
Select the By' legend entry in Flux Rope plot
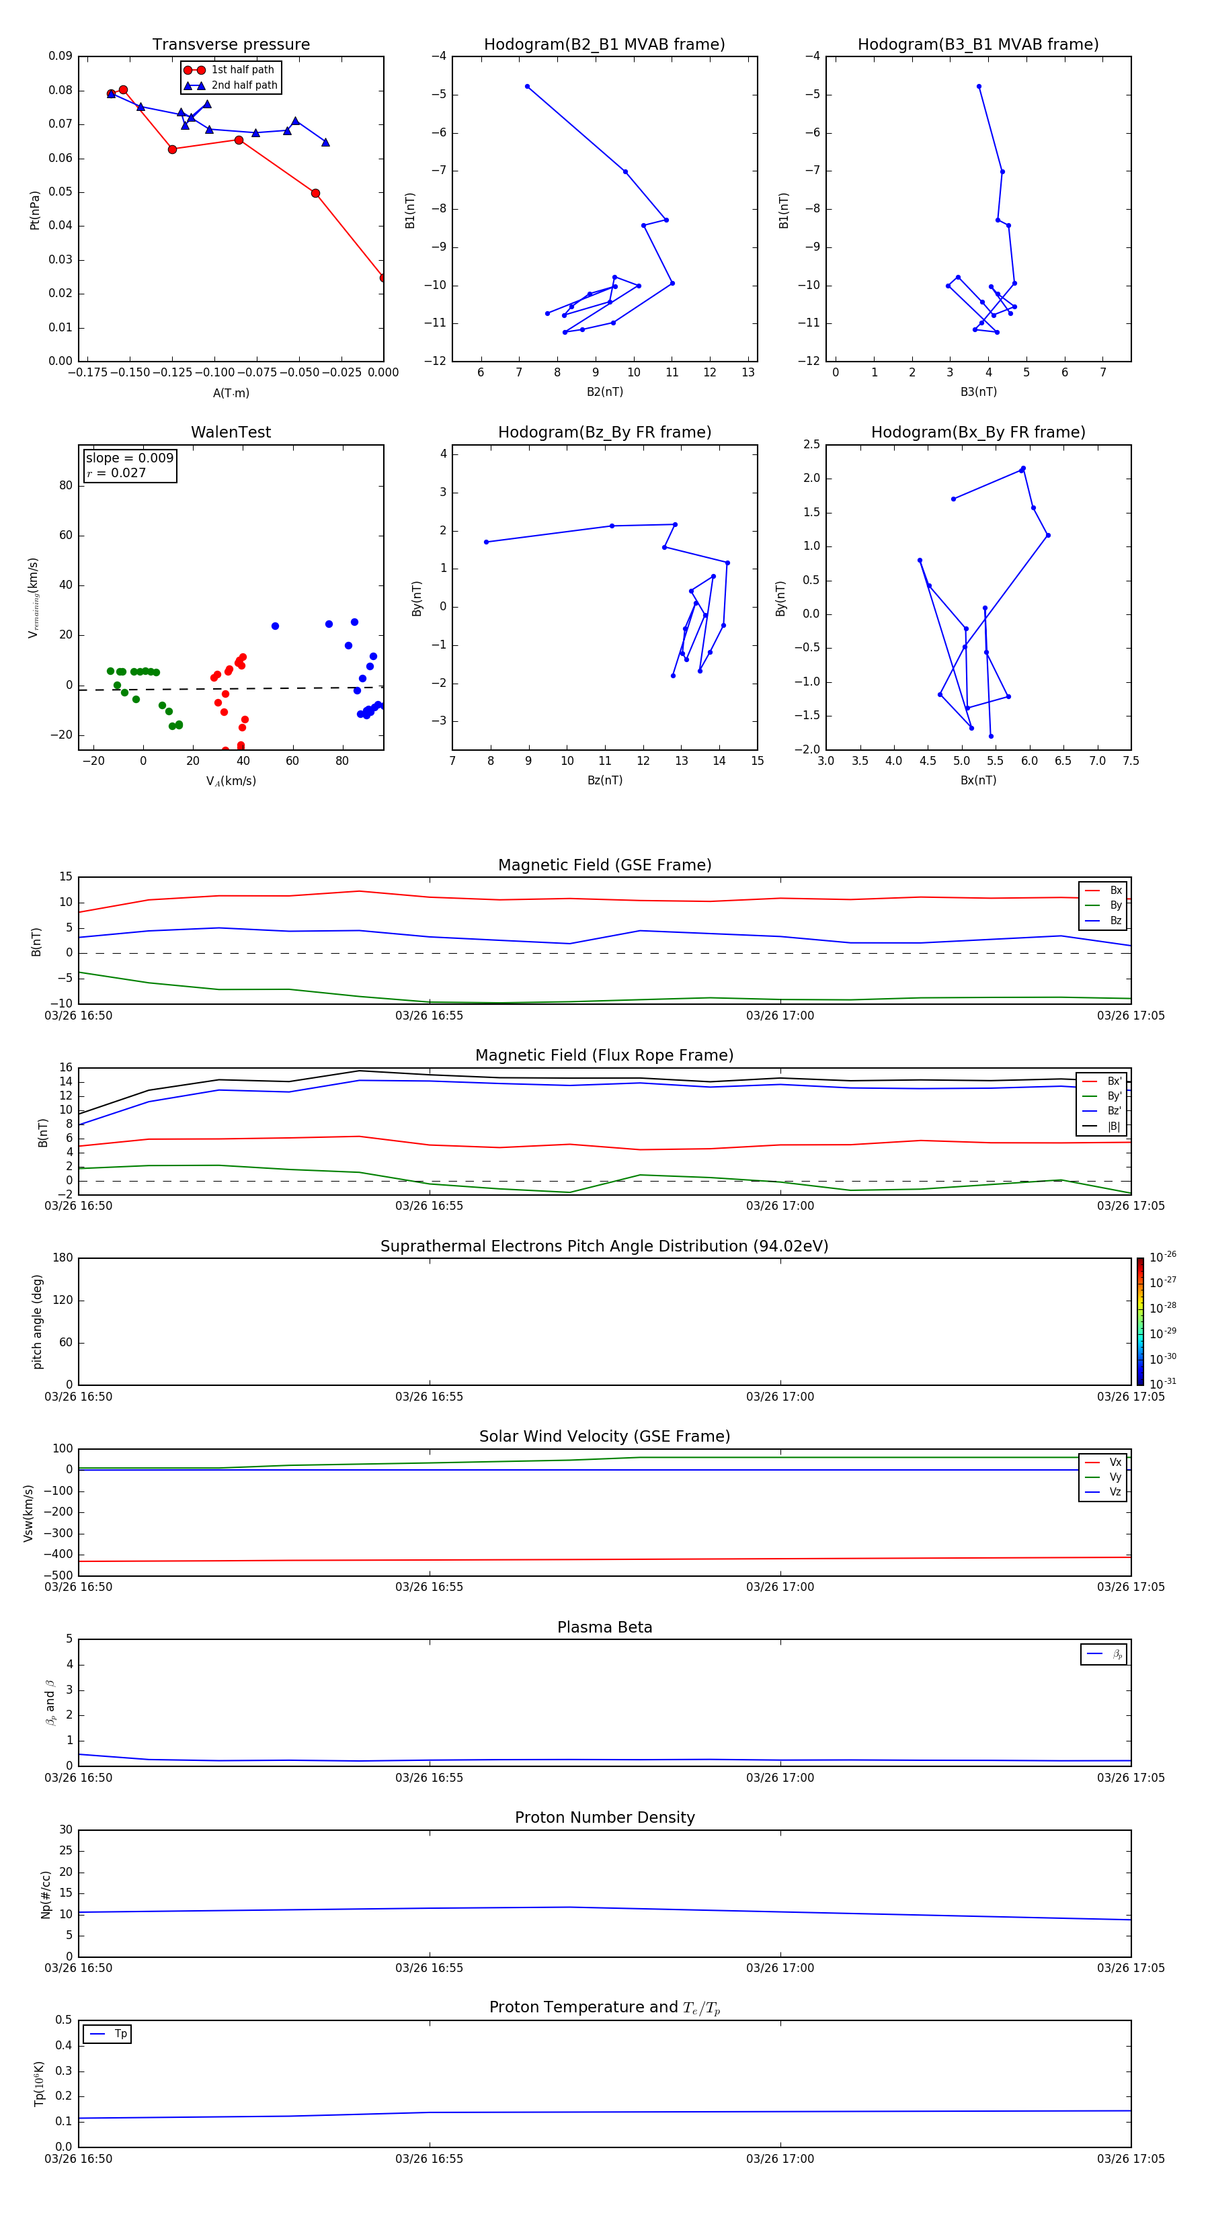[1102, 1096]
